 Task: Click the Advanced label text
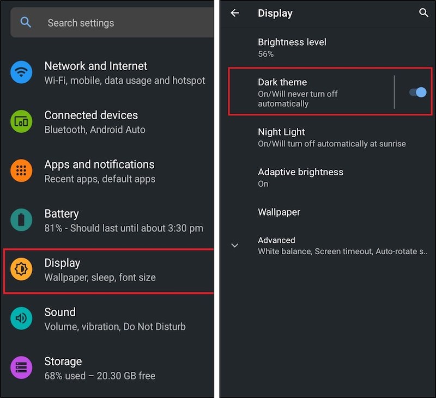coord(276,240)
